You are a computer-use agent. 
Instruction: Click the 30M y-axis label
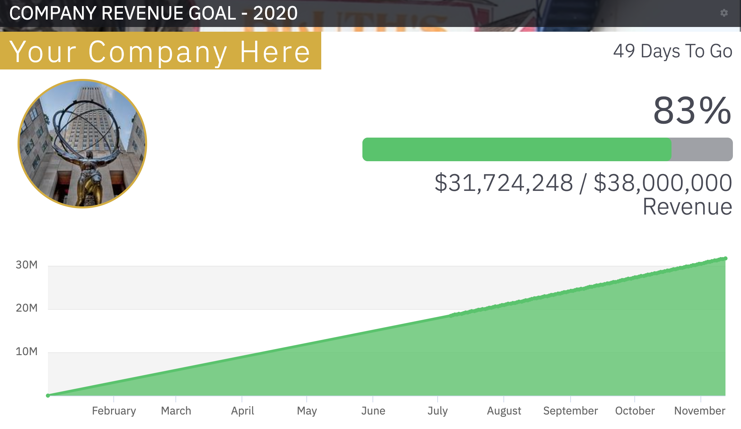point(27,265)
